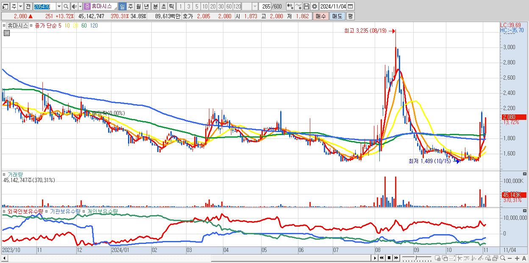529x263 pixels.
Task: Open the add-indicator candlestick icon
Action: (x=290, y=6)
